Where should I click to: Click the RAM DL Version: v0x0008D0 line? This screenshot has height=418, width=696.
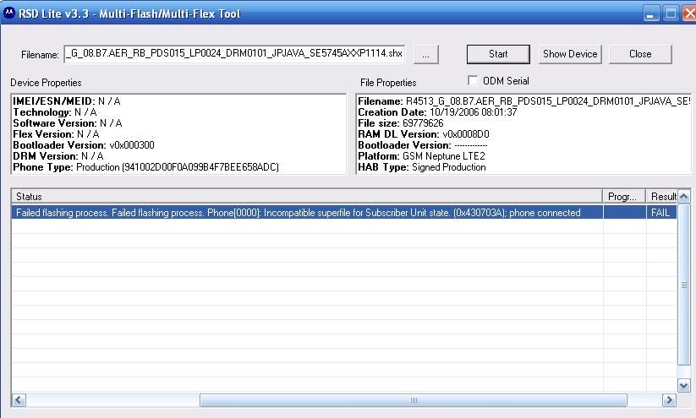pyautogui.click(x=424, y=134)
